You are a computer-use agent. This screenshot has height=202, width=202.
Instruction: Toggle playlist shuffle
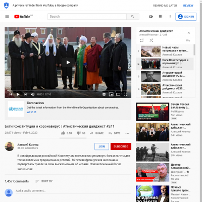[151, 40]
